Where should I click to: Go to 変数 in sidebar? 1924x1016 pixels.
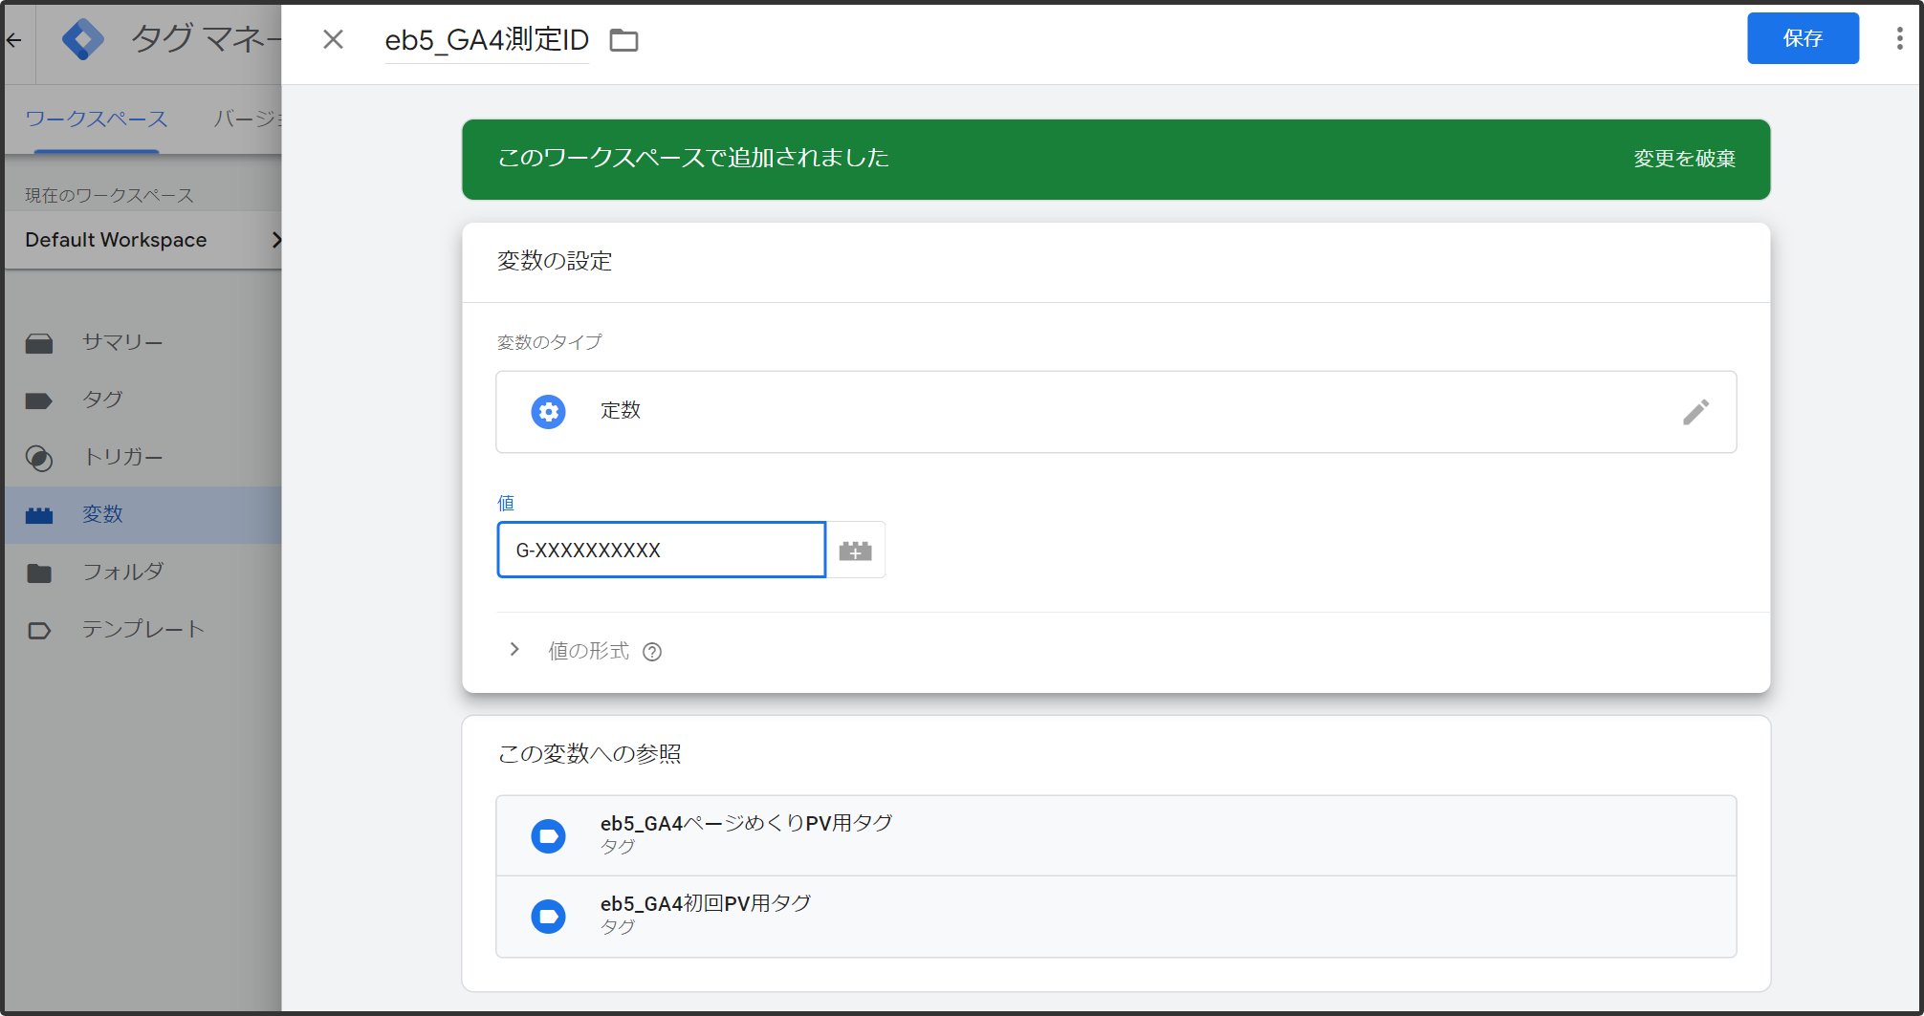pos(143,514)
